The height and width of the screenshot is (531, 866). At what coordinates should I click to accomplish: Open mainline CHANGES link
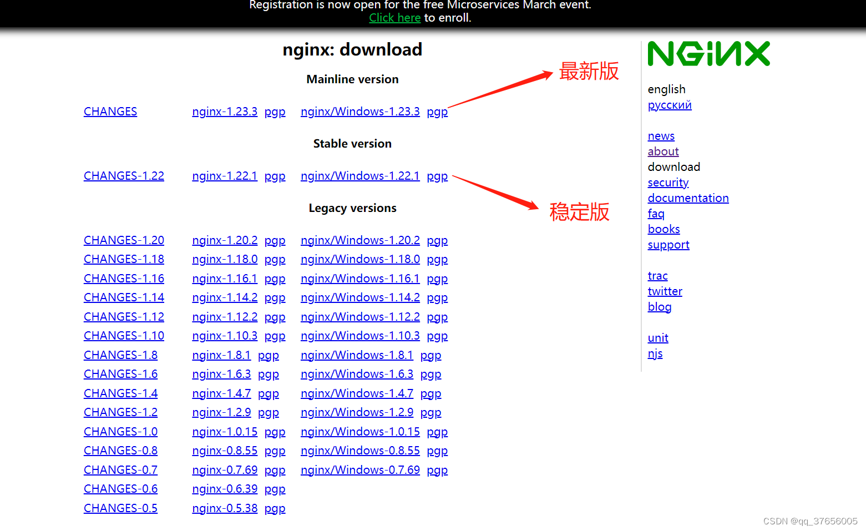click(x=110, y=112)
